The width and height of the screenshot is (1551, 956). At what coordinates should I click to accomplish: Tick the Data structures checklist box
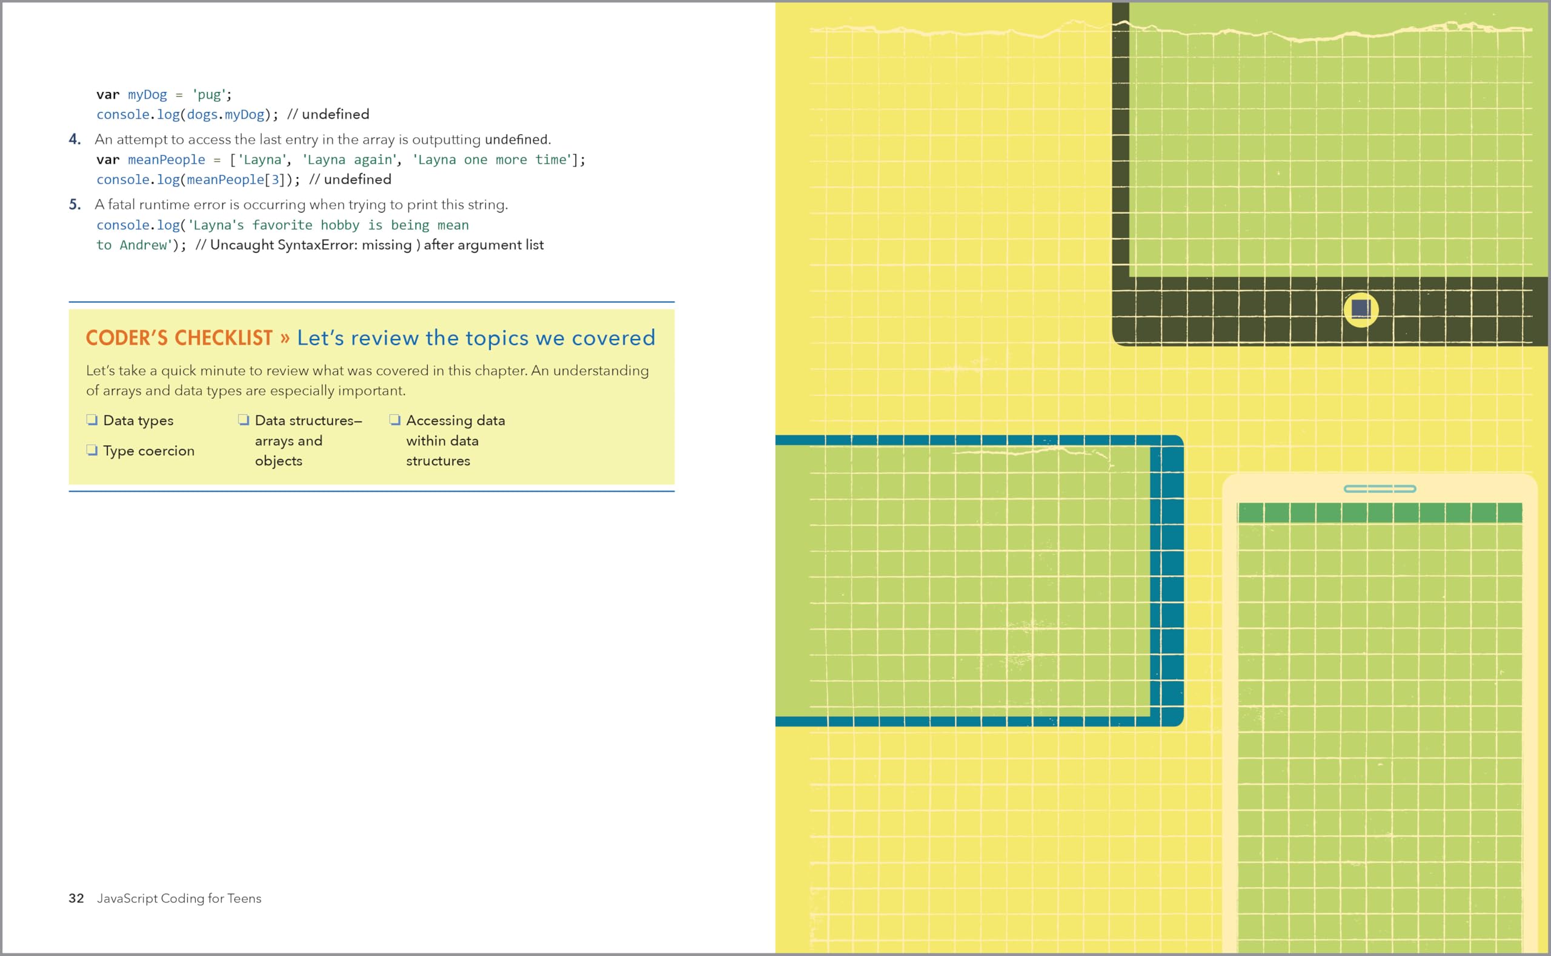point(244,420)
